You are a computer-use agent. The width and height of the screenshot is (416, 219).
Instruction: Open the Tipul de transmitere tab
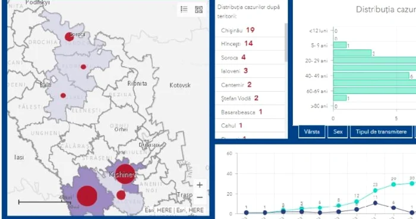coord(381,132)
